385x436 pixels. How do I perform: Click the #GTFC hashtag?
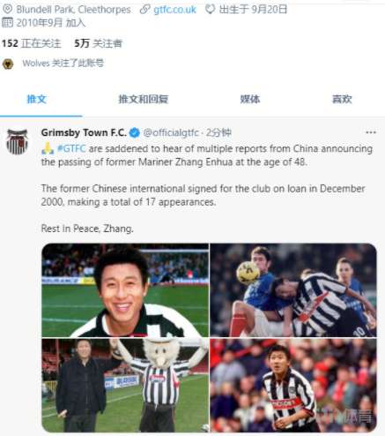click(x=71, y=148)
